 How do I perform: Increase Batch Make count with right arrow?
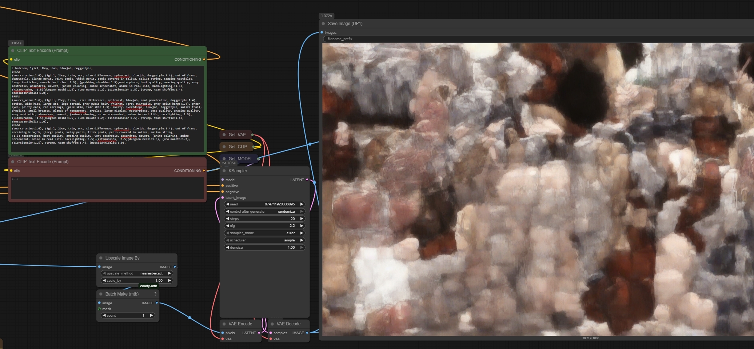[x=151, y=316]
